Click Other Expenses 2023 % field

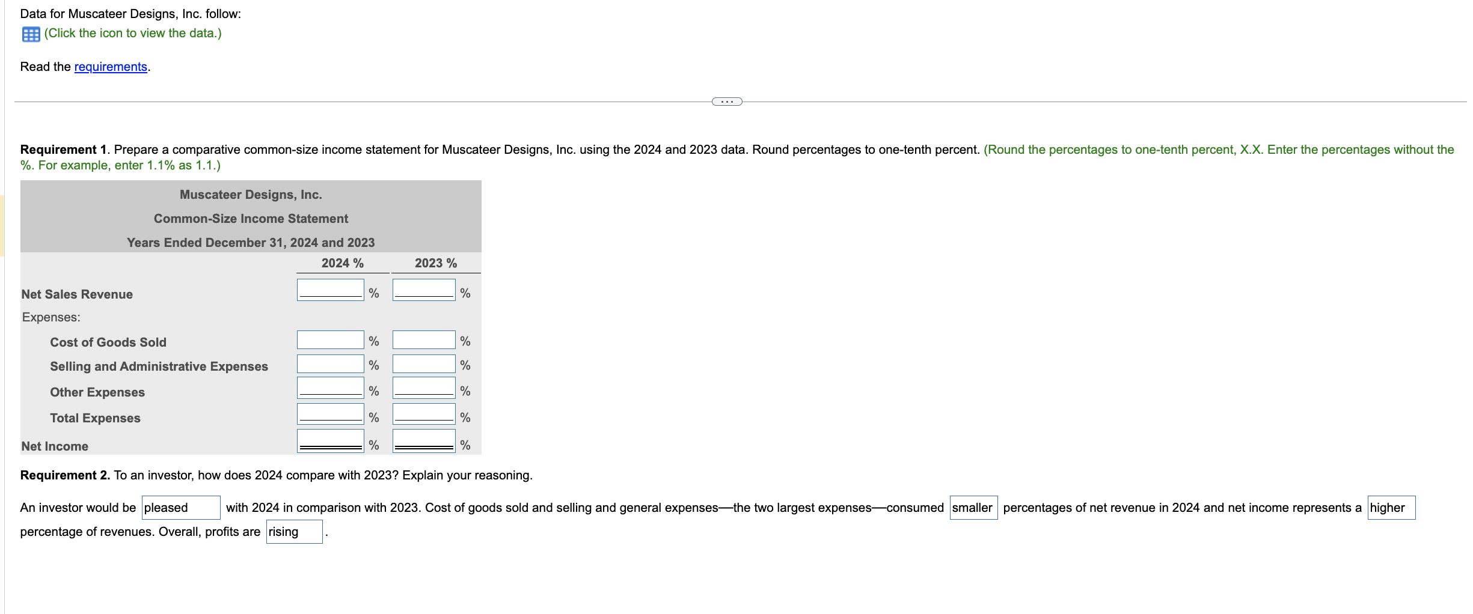(x=424, y=388)
